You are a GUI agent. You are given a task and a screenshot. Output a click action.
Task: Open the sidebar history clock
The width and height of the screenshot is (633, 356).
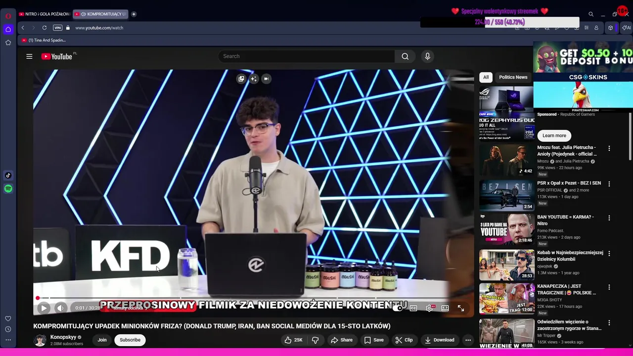tap(8, 329)
